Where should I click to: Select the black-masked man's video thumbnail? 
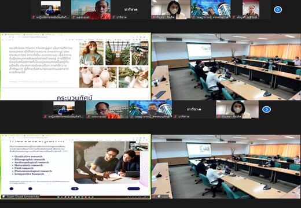[150, 109]
